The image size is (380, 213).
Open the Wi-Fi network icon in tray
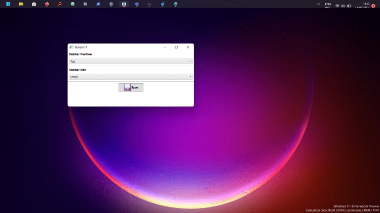point(337,6)
